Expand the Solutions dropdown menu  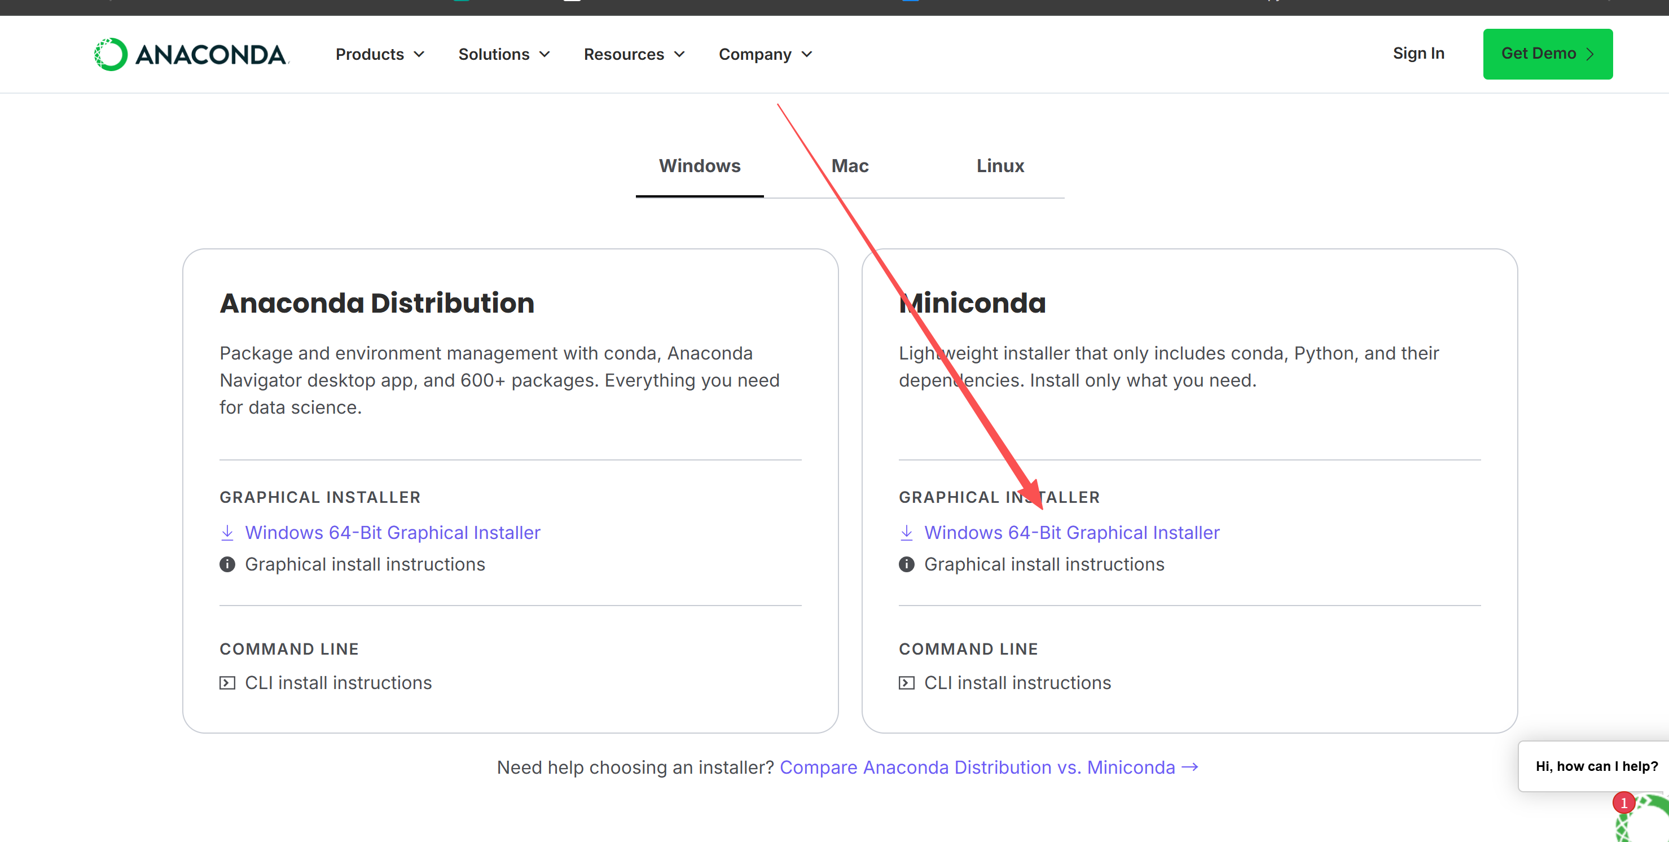click(x=503, y=54)
